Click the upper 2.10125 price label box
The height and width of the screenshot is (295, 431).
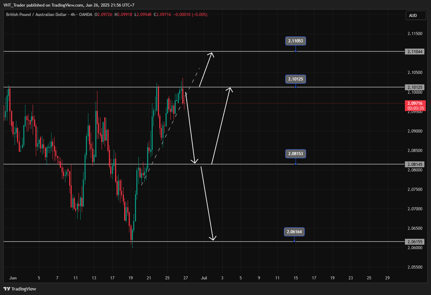pos(295,79)
